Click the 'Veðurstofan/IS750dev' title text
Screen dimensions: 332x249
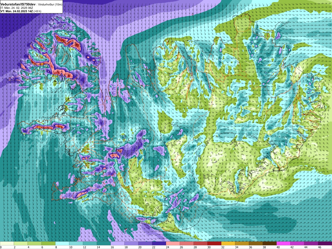coord(18,4)
